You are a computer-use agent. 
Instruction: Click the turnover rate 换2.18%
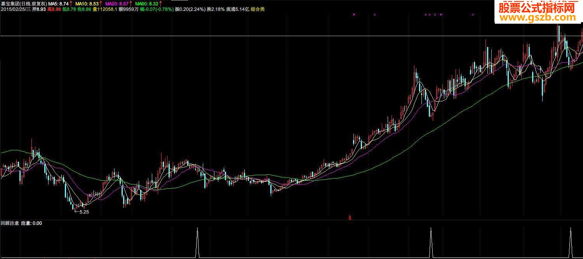click(216, 9)
